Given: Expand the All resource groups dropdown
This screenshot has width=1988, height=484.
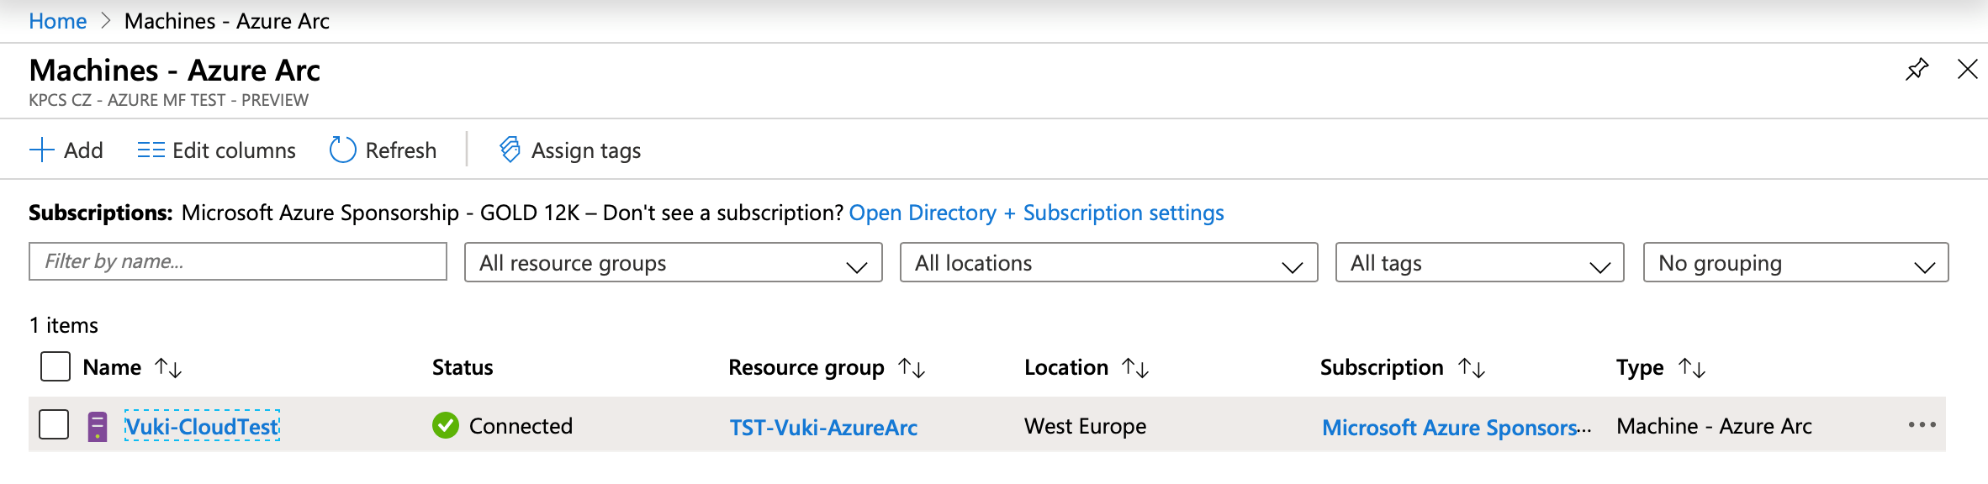Looking at the screenshot, I should click(673, 263).
